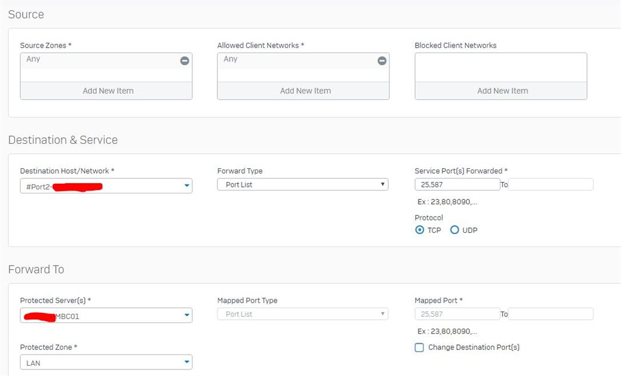Click Mapped Port start field

457,314
